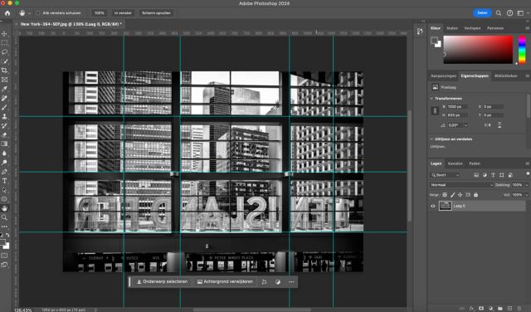Click the Home icon
The height and width of the screenshot is (312, 531).
click(7, 13)
